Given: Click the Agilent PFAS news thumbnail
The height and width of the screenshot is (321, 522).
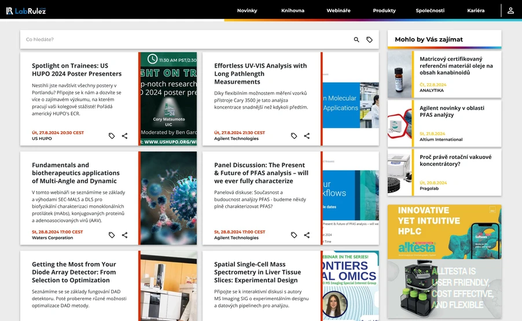Looking at the screenshot, I should 399,123.
